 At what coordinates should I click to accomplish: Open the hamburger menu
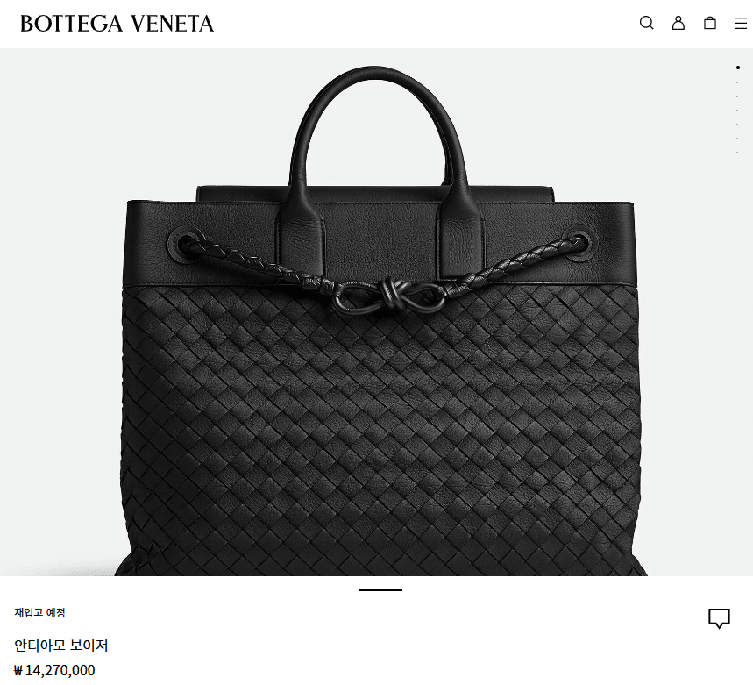pyautogui.click(x=741, y=23)
